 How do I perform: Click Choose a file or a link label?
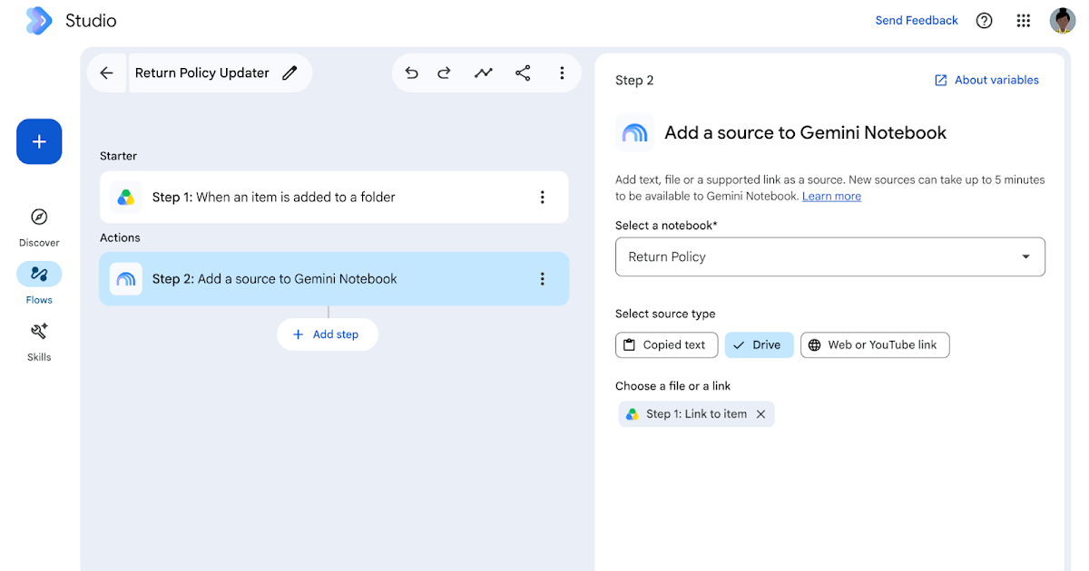[x=673, y=386]
